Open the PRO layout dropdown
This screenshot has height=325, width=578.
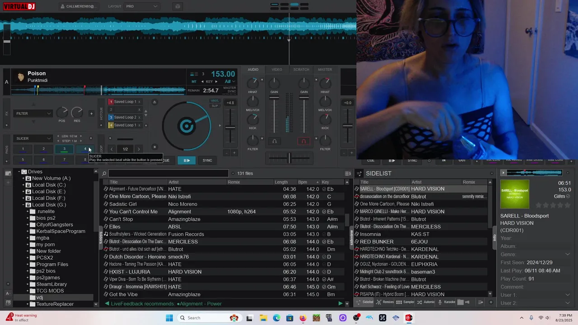(141, 6)
